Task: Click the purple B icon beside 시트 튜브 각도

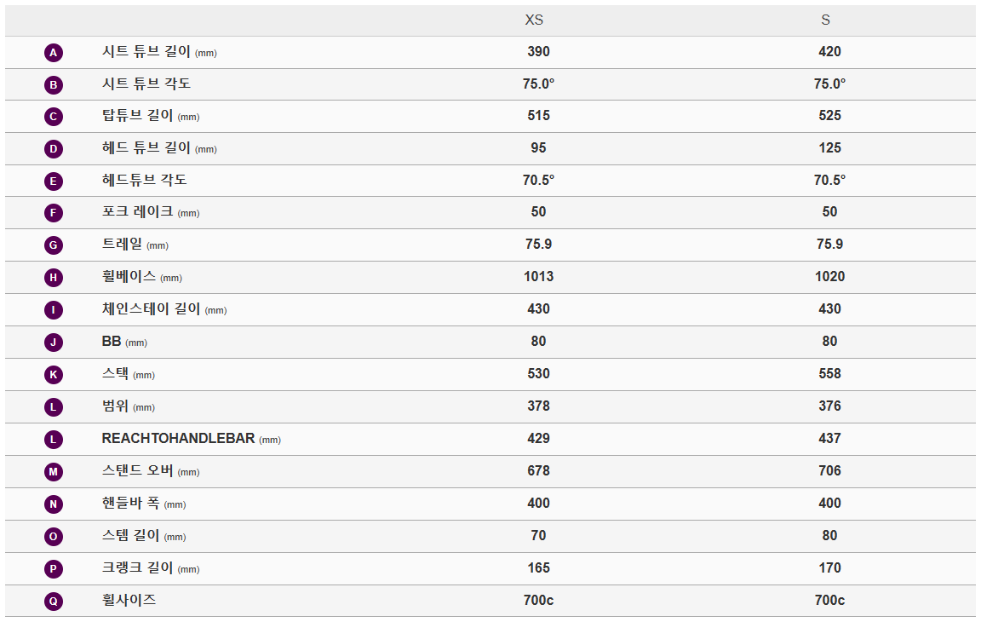Action: (x=54, y=85)
